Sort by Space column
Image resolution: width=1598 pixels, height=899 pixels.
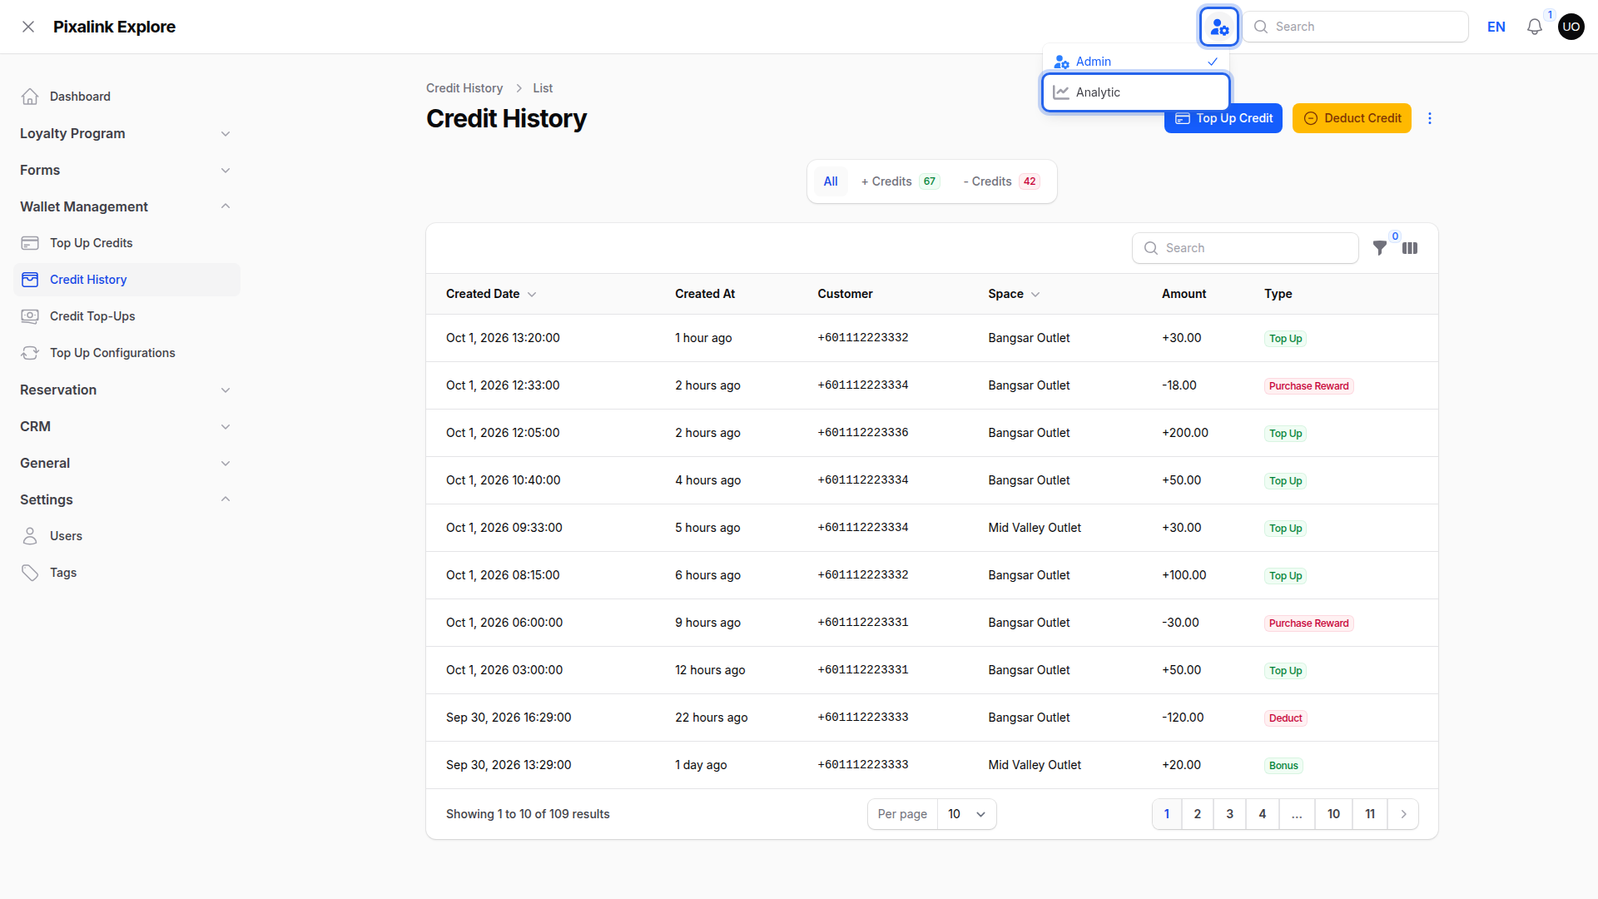click(x=1014, y=294)
